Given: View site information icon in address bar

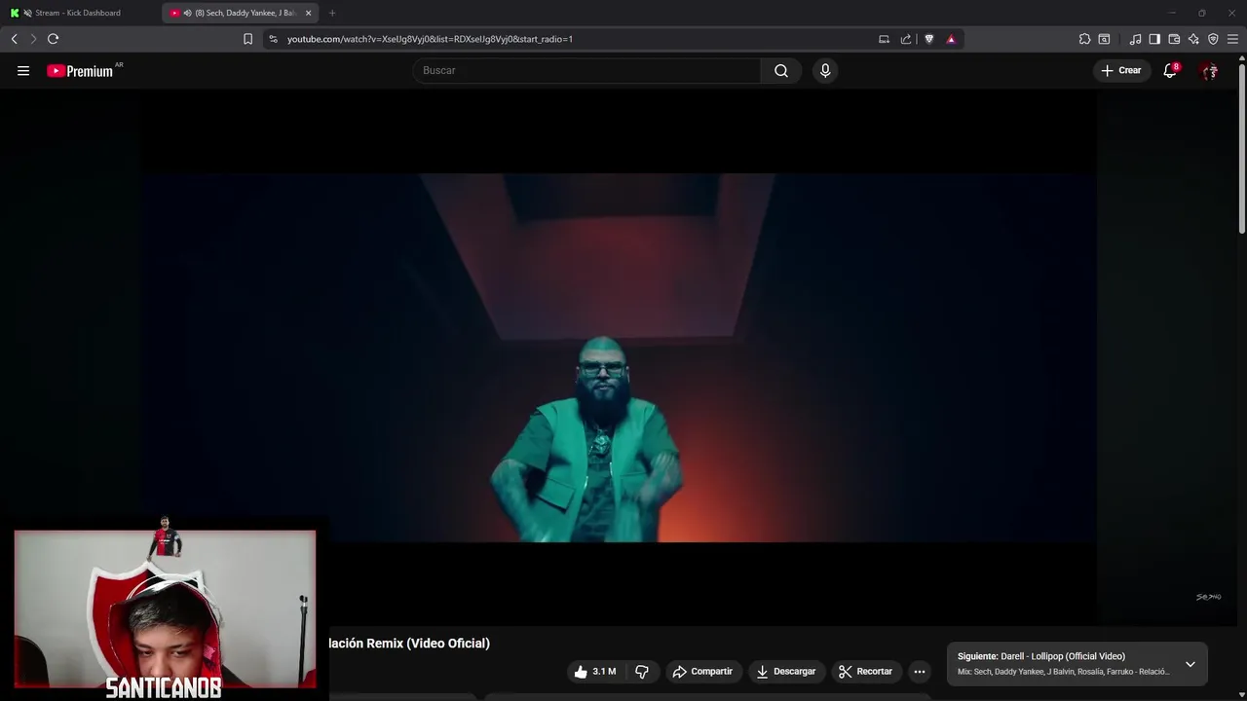Looking at the screenshot, I should pyautogui.click(x=273, y=39).
